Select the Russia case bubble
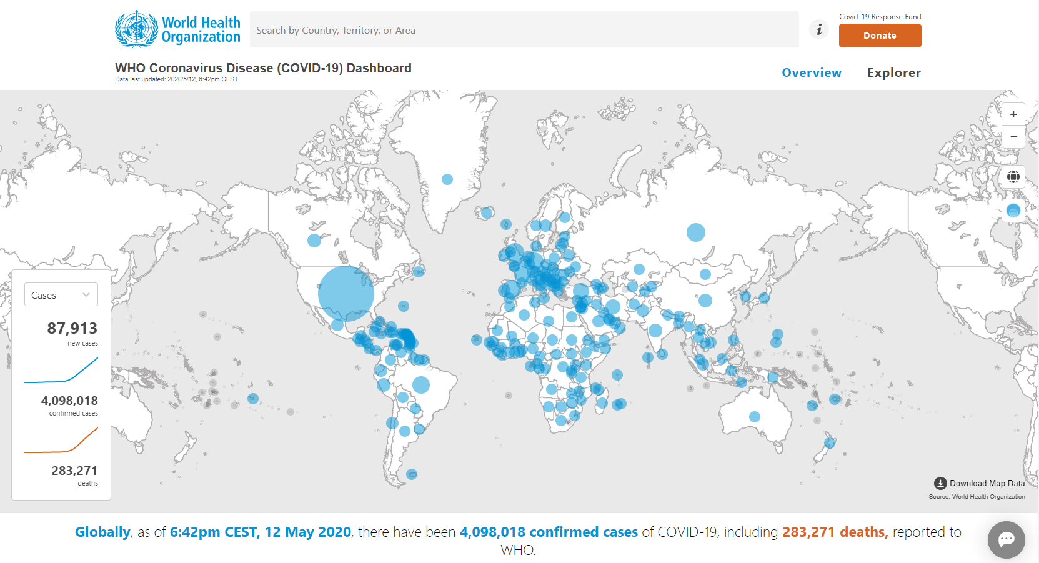The height and width of the screenshot is (563, 1039). tap(695, 232)
